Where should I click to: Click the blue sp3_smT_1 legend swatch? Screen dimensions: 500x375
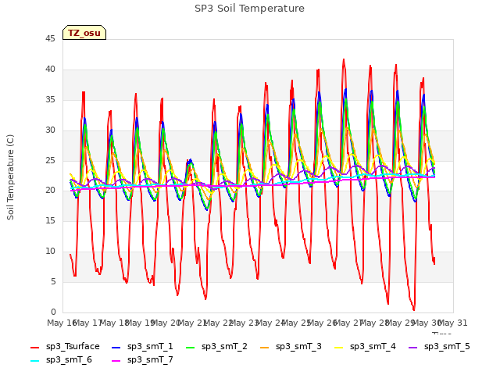[x=116, y=347]
